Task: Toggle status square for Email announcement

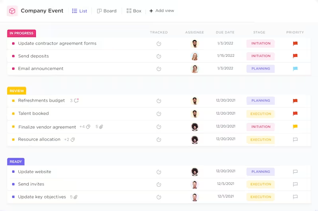Action: 13,69
